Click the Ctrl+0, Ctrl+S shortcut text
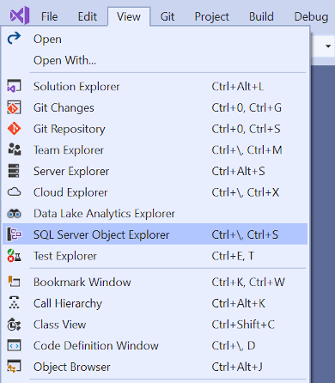 (246, 129)
